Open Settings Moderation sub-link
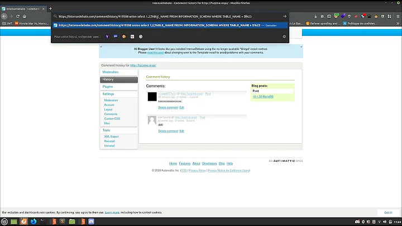The image size is (402, 226). click(x=111, y=100)
